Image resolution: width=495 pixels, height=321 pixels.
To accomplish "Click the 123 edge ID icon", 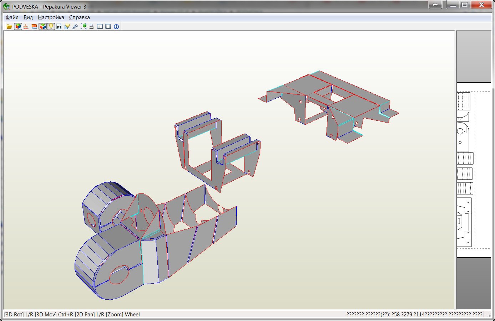I will click(34, 26).
